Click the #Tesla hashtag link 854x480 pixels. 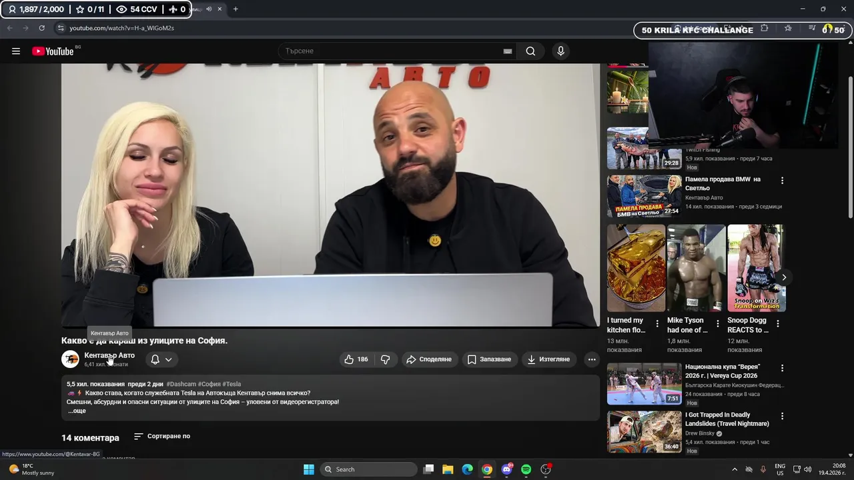tap(232, 384)
